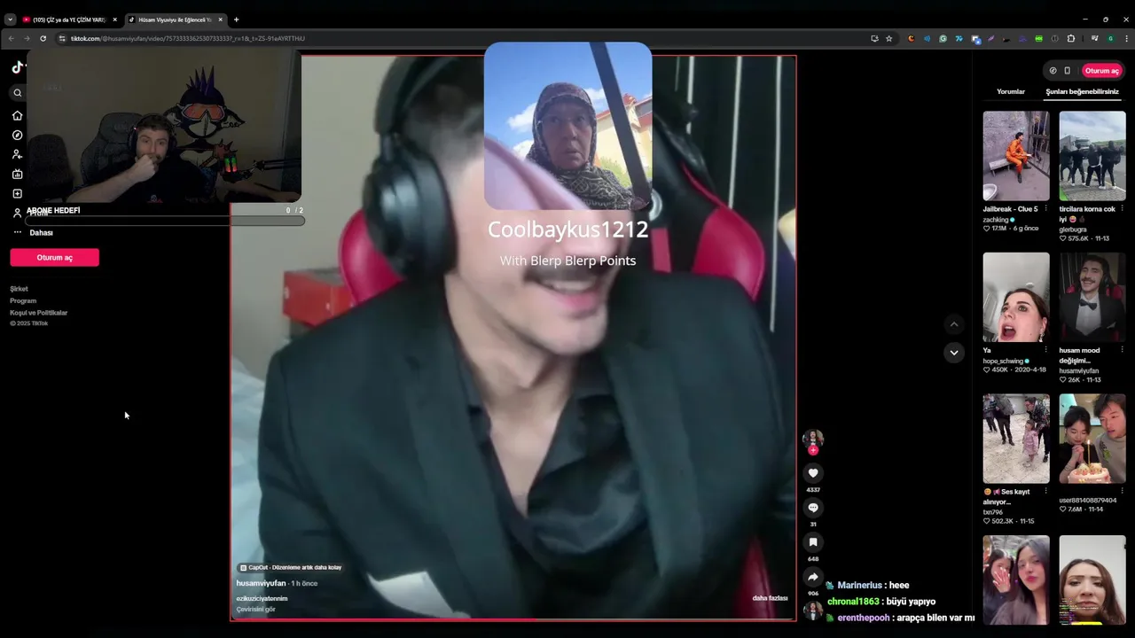Screen dimensions: 1135x638
Task: Open options dots on Ses kayıt video
Action: coord(1046,491)
